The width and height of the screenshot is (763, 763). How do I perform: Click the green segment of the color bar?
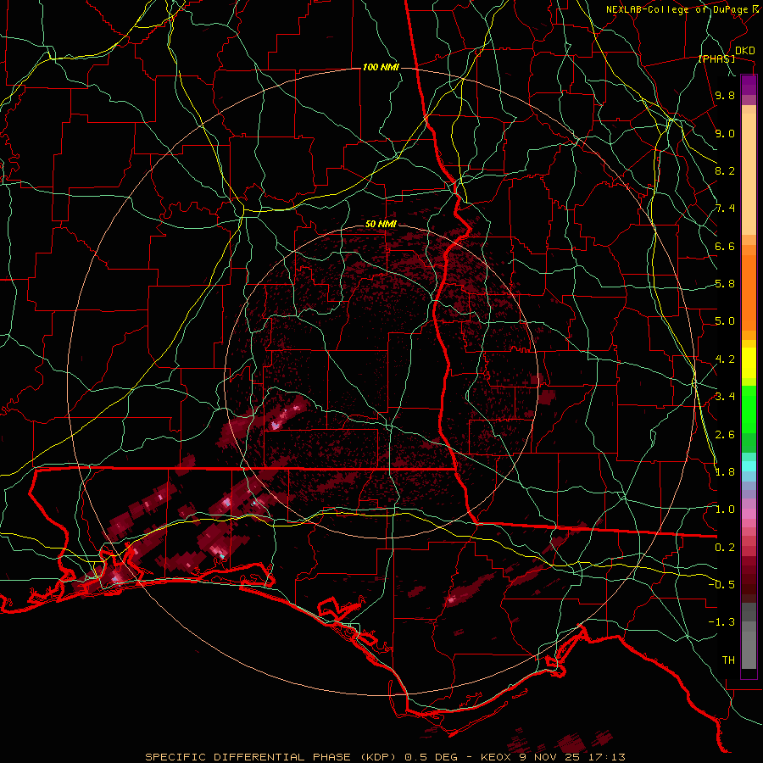(749, 409)
